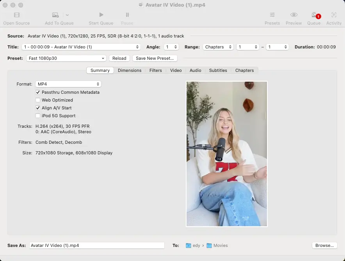Click the Open Source film icon
The width and height of the screenshot is (345, 261).
pos(16,15)
